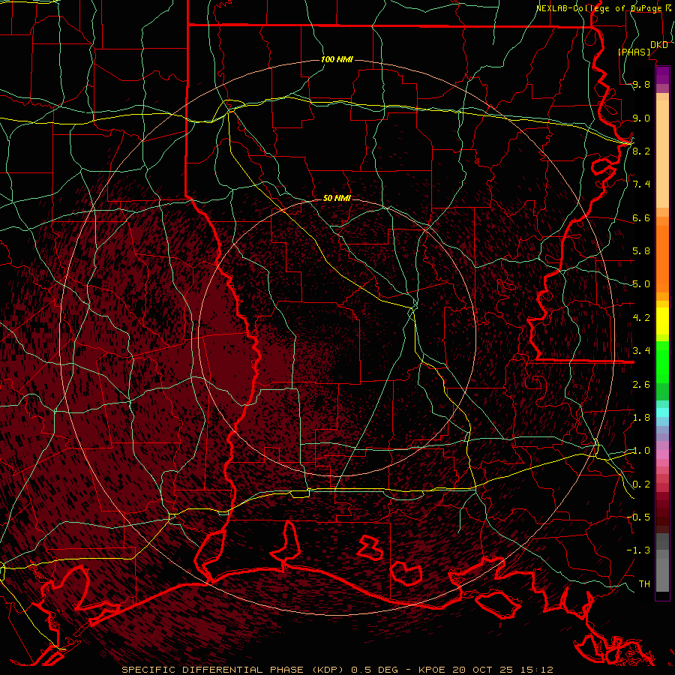Click the 9.8 value on the scale
Screen dimensions: 675x675
tap(641, 84)
